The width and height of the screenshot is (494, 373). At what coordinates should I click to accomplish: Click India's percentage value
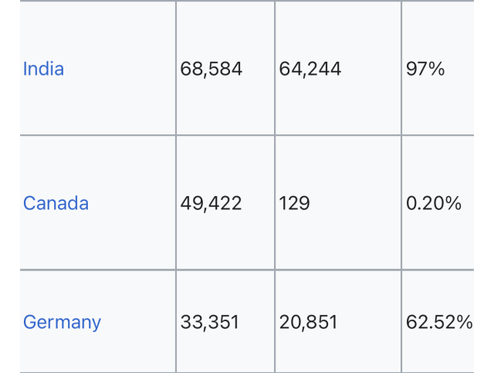click(x=425, y=70)
